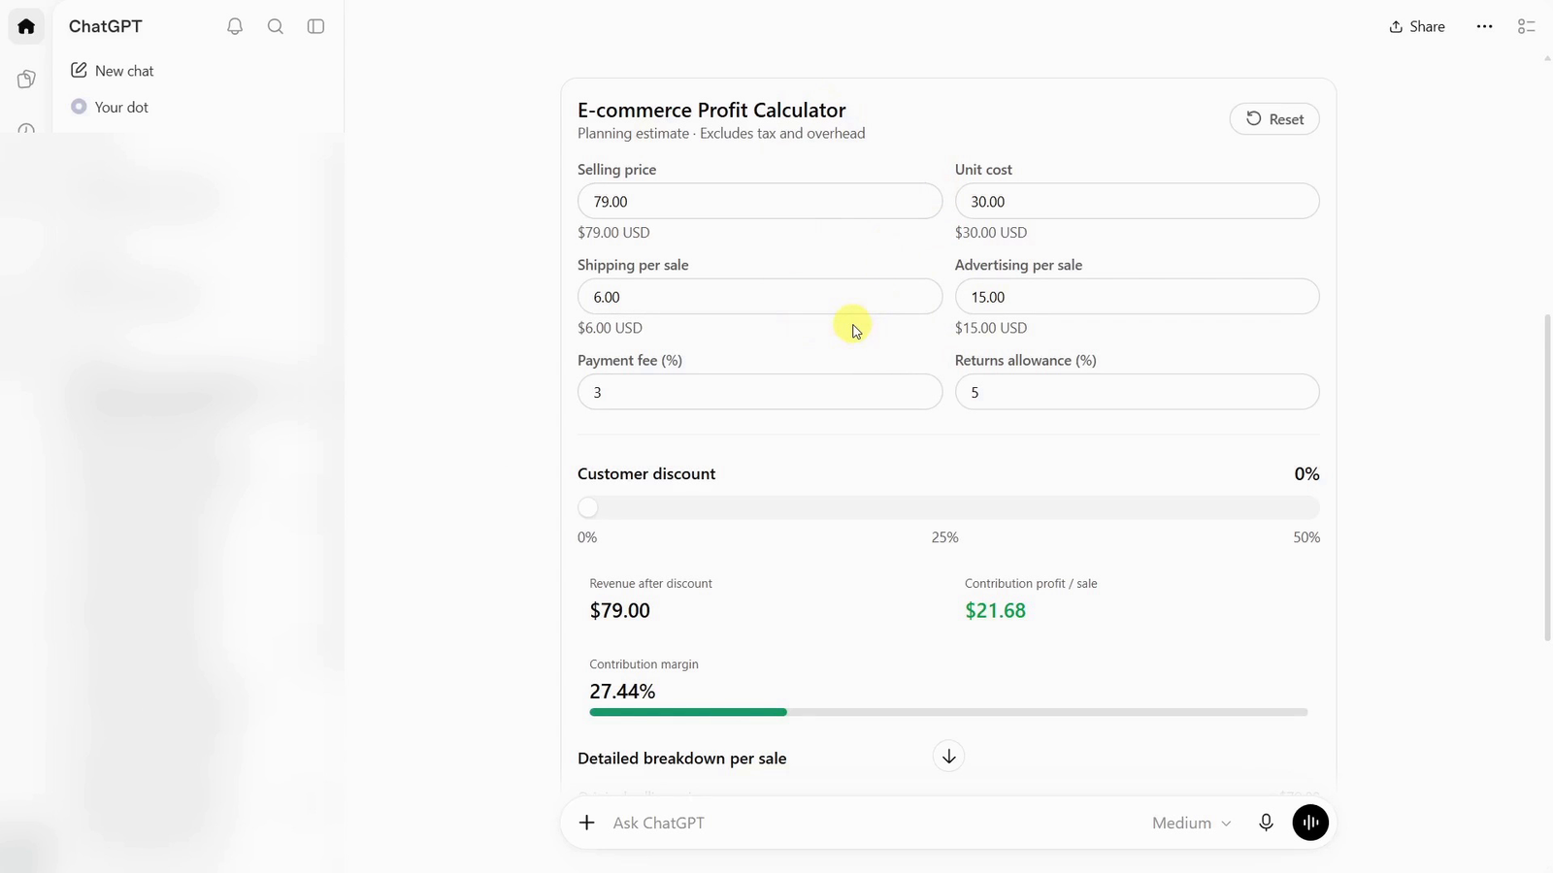Click the scroll-down arrow button
This screenshot has width=1553, height=873.
coord(948,757)
